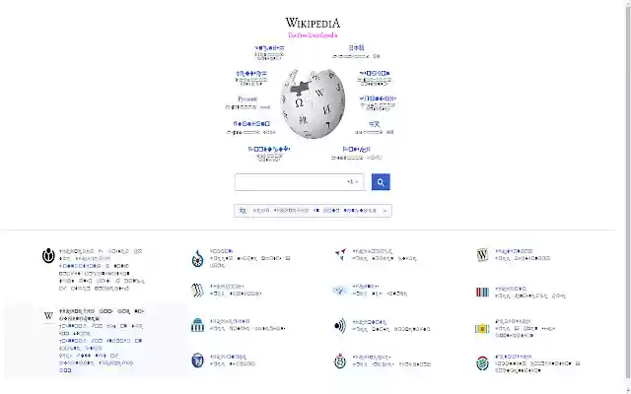Open the Wikisource iceberg icon
The image size is (631, 394).
click(x=197, y=361)
